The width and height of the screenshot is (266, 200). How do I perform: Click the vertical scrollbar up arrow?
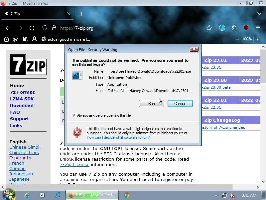click(x=263, y=47)
